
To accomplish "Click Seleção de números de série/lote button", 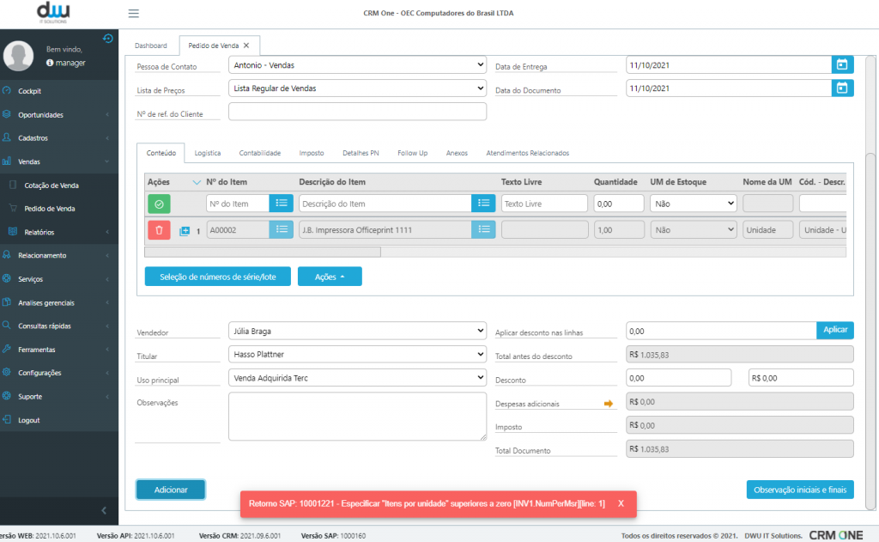I will (x=217, y=277).
